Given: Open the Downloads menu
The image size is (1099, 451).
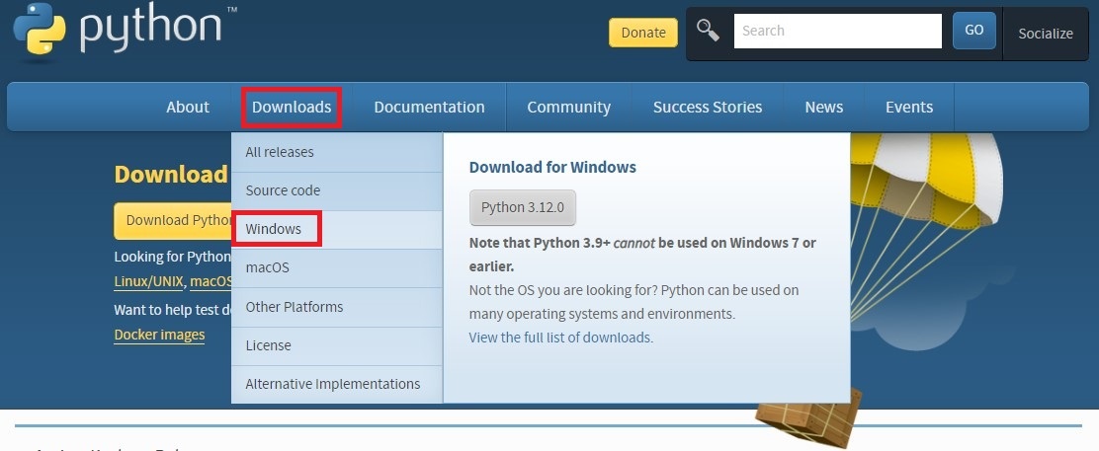Looking at the screenshot, I should pos(292,108).
